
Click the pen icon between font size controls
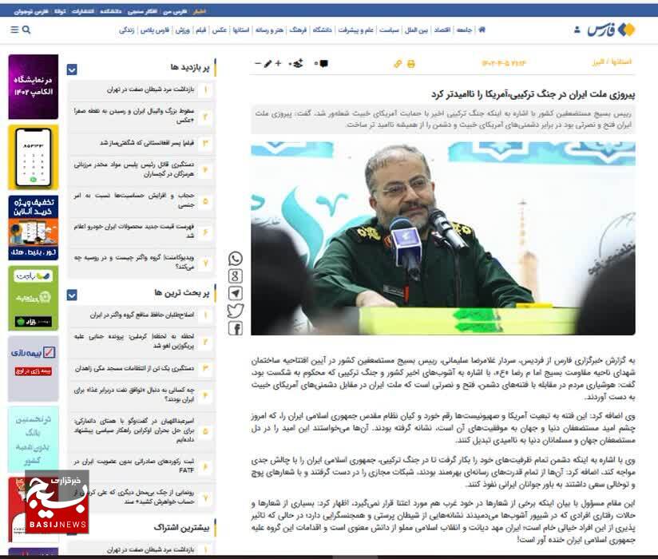(268, 63)
